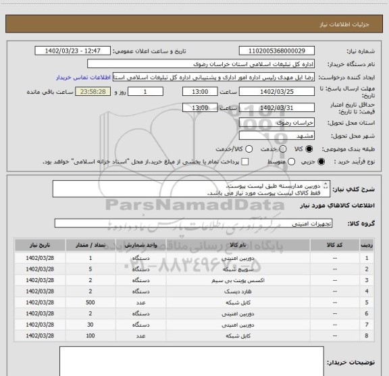Click the ردیف column header
The image size is (389, 376).
[x=367, y=245]
